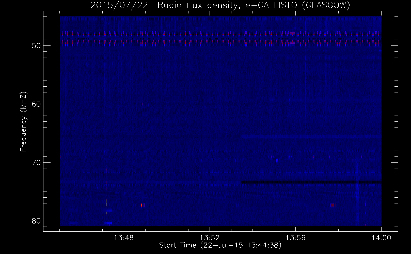Select the "Start Time (22-Jul-15 13:44:38)" axis label
This screenshot has height=254, width=411.
pos(220,245)
